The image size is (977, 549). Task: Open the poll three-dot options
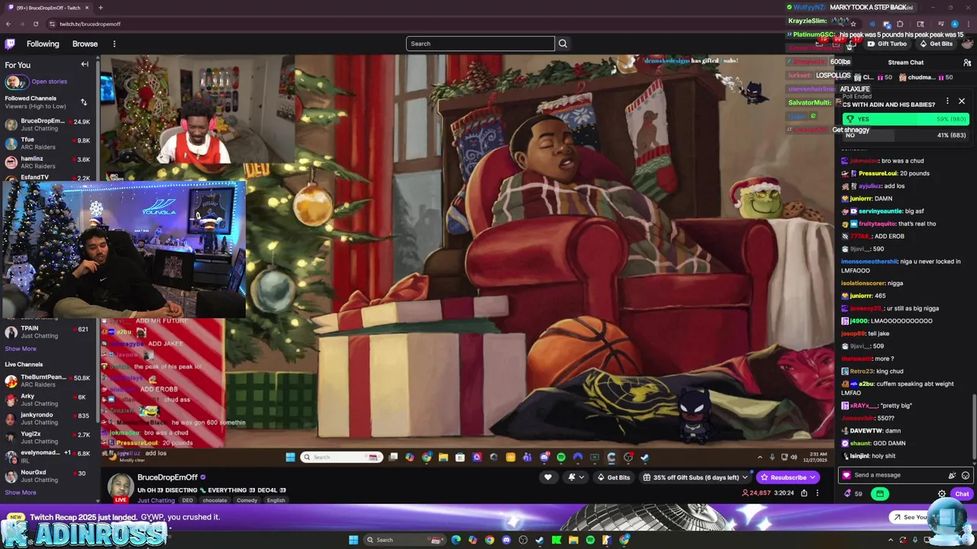[x=947, y=101]
